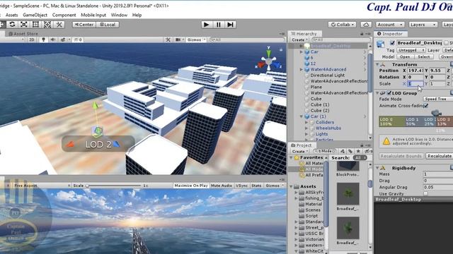Open the Account dropdown

point(390,25)
